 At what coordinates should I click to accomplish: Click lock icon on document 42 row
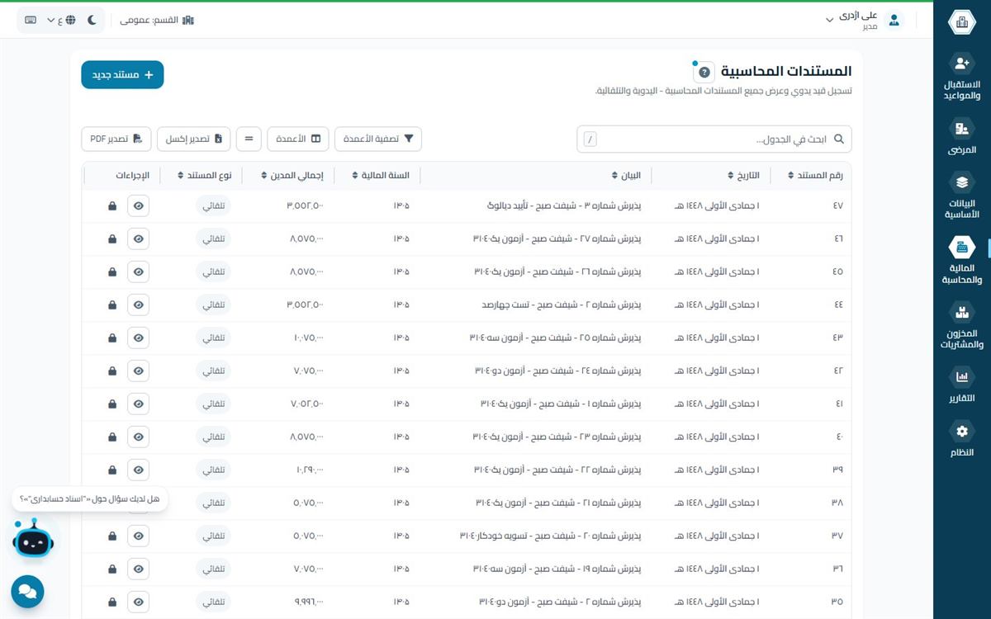coord(112,371)
